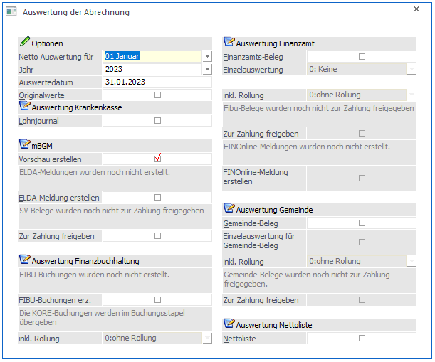Check the Nettoliste checkbox
435x362 pixels.
coord(362,339)
